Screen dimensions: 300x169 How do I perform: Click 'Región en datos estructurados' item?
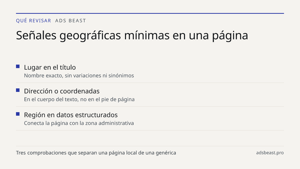(x=71, y=115)
